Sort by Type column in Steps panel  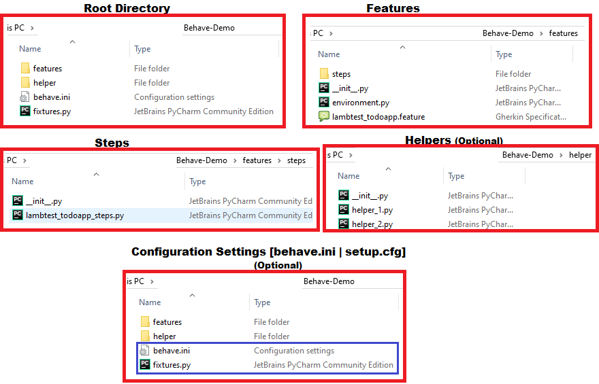(197, 181)
